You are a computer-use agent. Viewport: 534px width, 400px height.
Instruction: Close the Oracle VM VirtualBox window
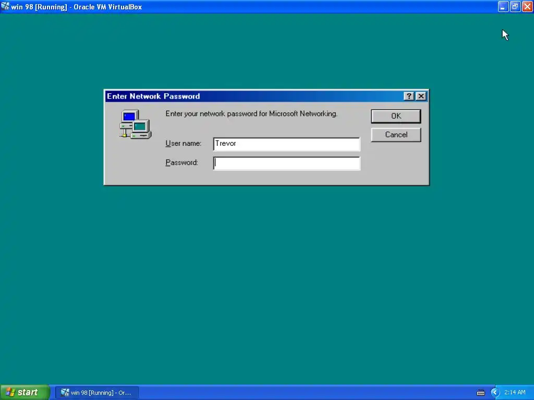pyautogui.click(x=527, y=6)
